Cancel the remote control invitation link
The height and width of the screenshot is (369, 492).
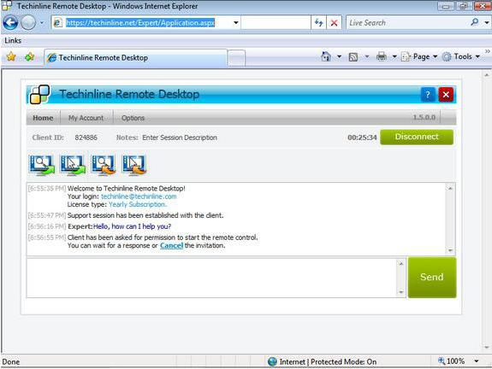coord(171,246)
